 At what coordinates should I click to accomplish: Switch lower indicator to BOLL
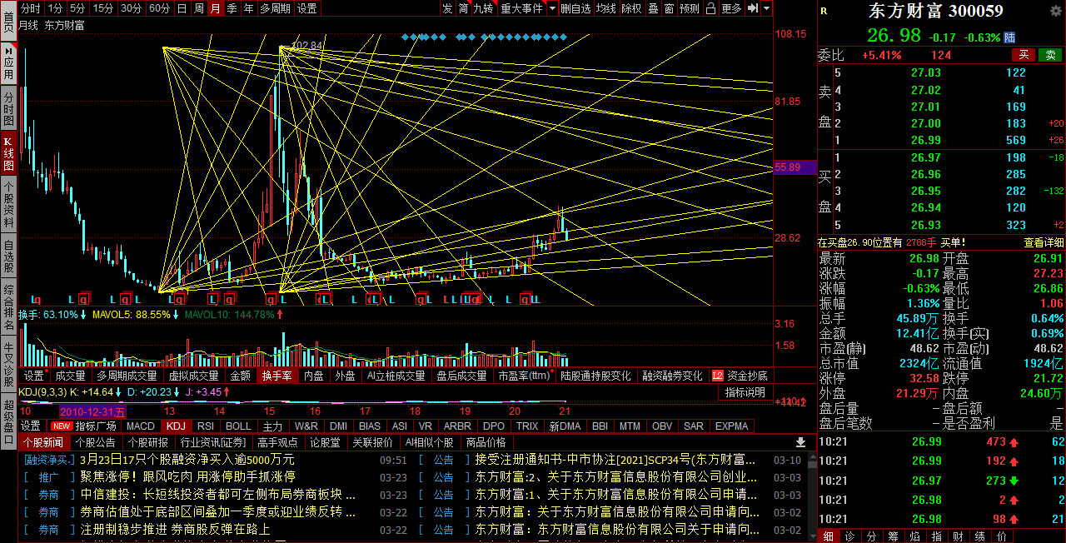pyautogui.click(x=238, y=426)
